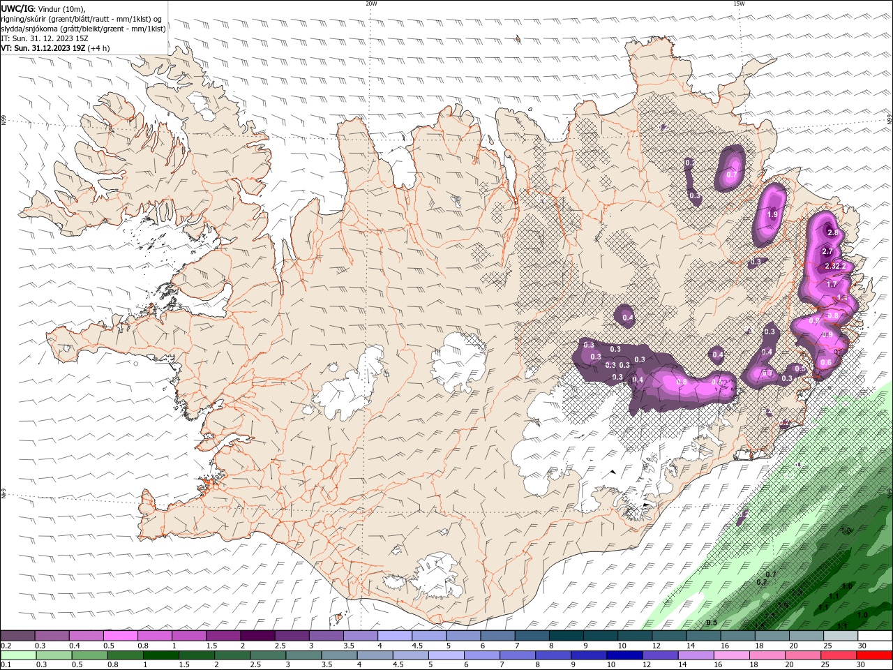The image size is (893, 670).
Task: Click the '20W' longitude label
Action: pyautogui.click(x=371, y=3)
